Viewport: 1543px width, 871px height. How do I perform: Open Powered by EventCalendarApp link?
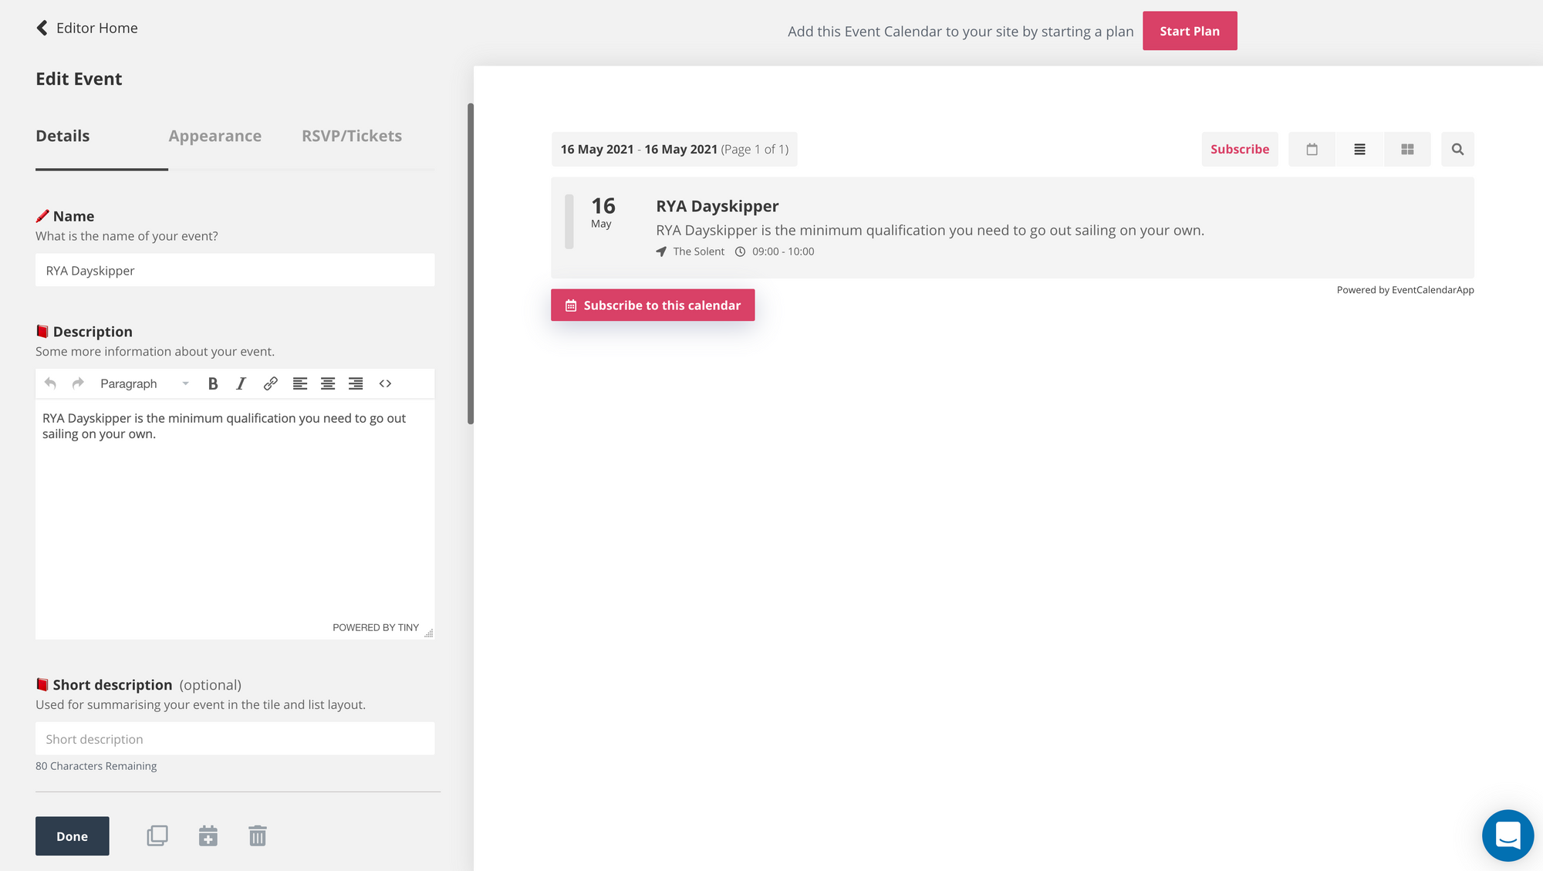pyautogui.click(x=1405, y=290)
